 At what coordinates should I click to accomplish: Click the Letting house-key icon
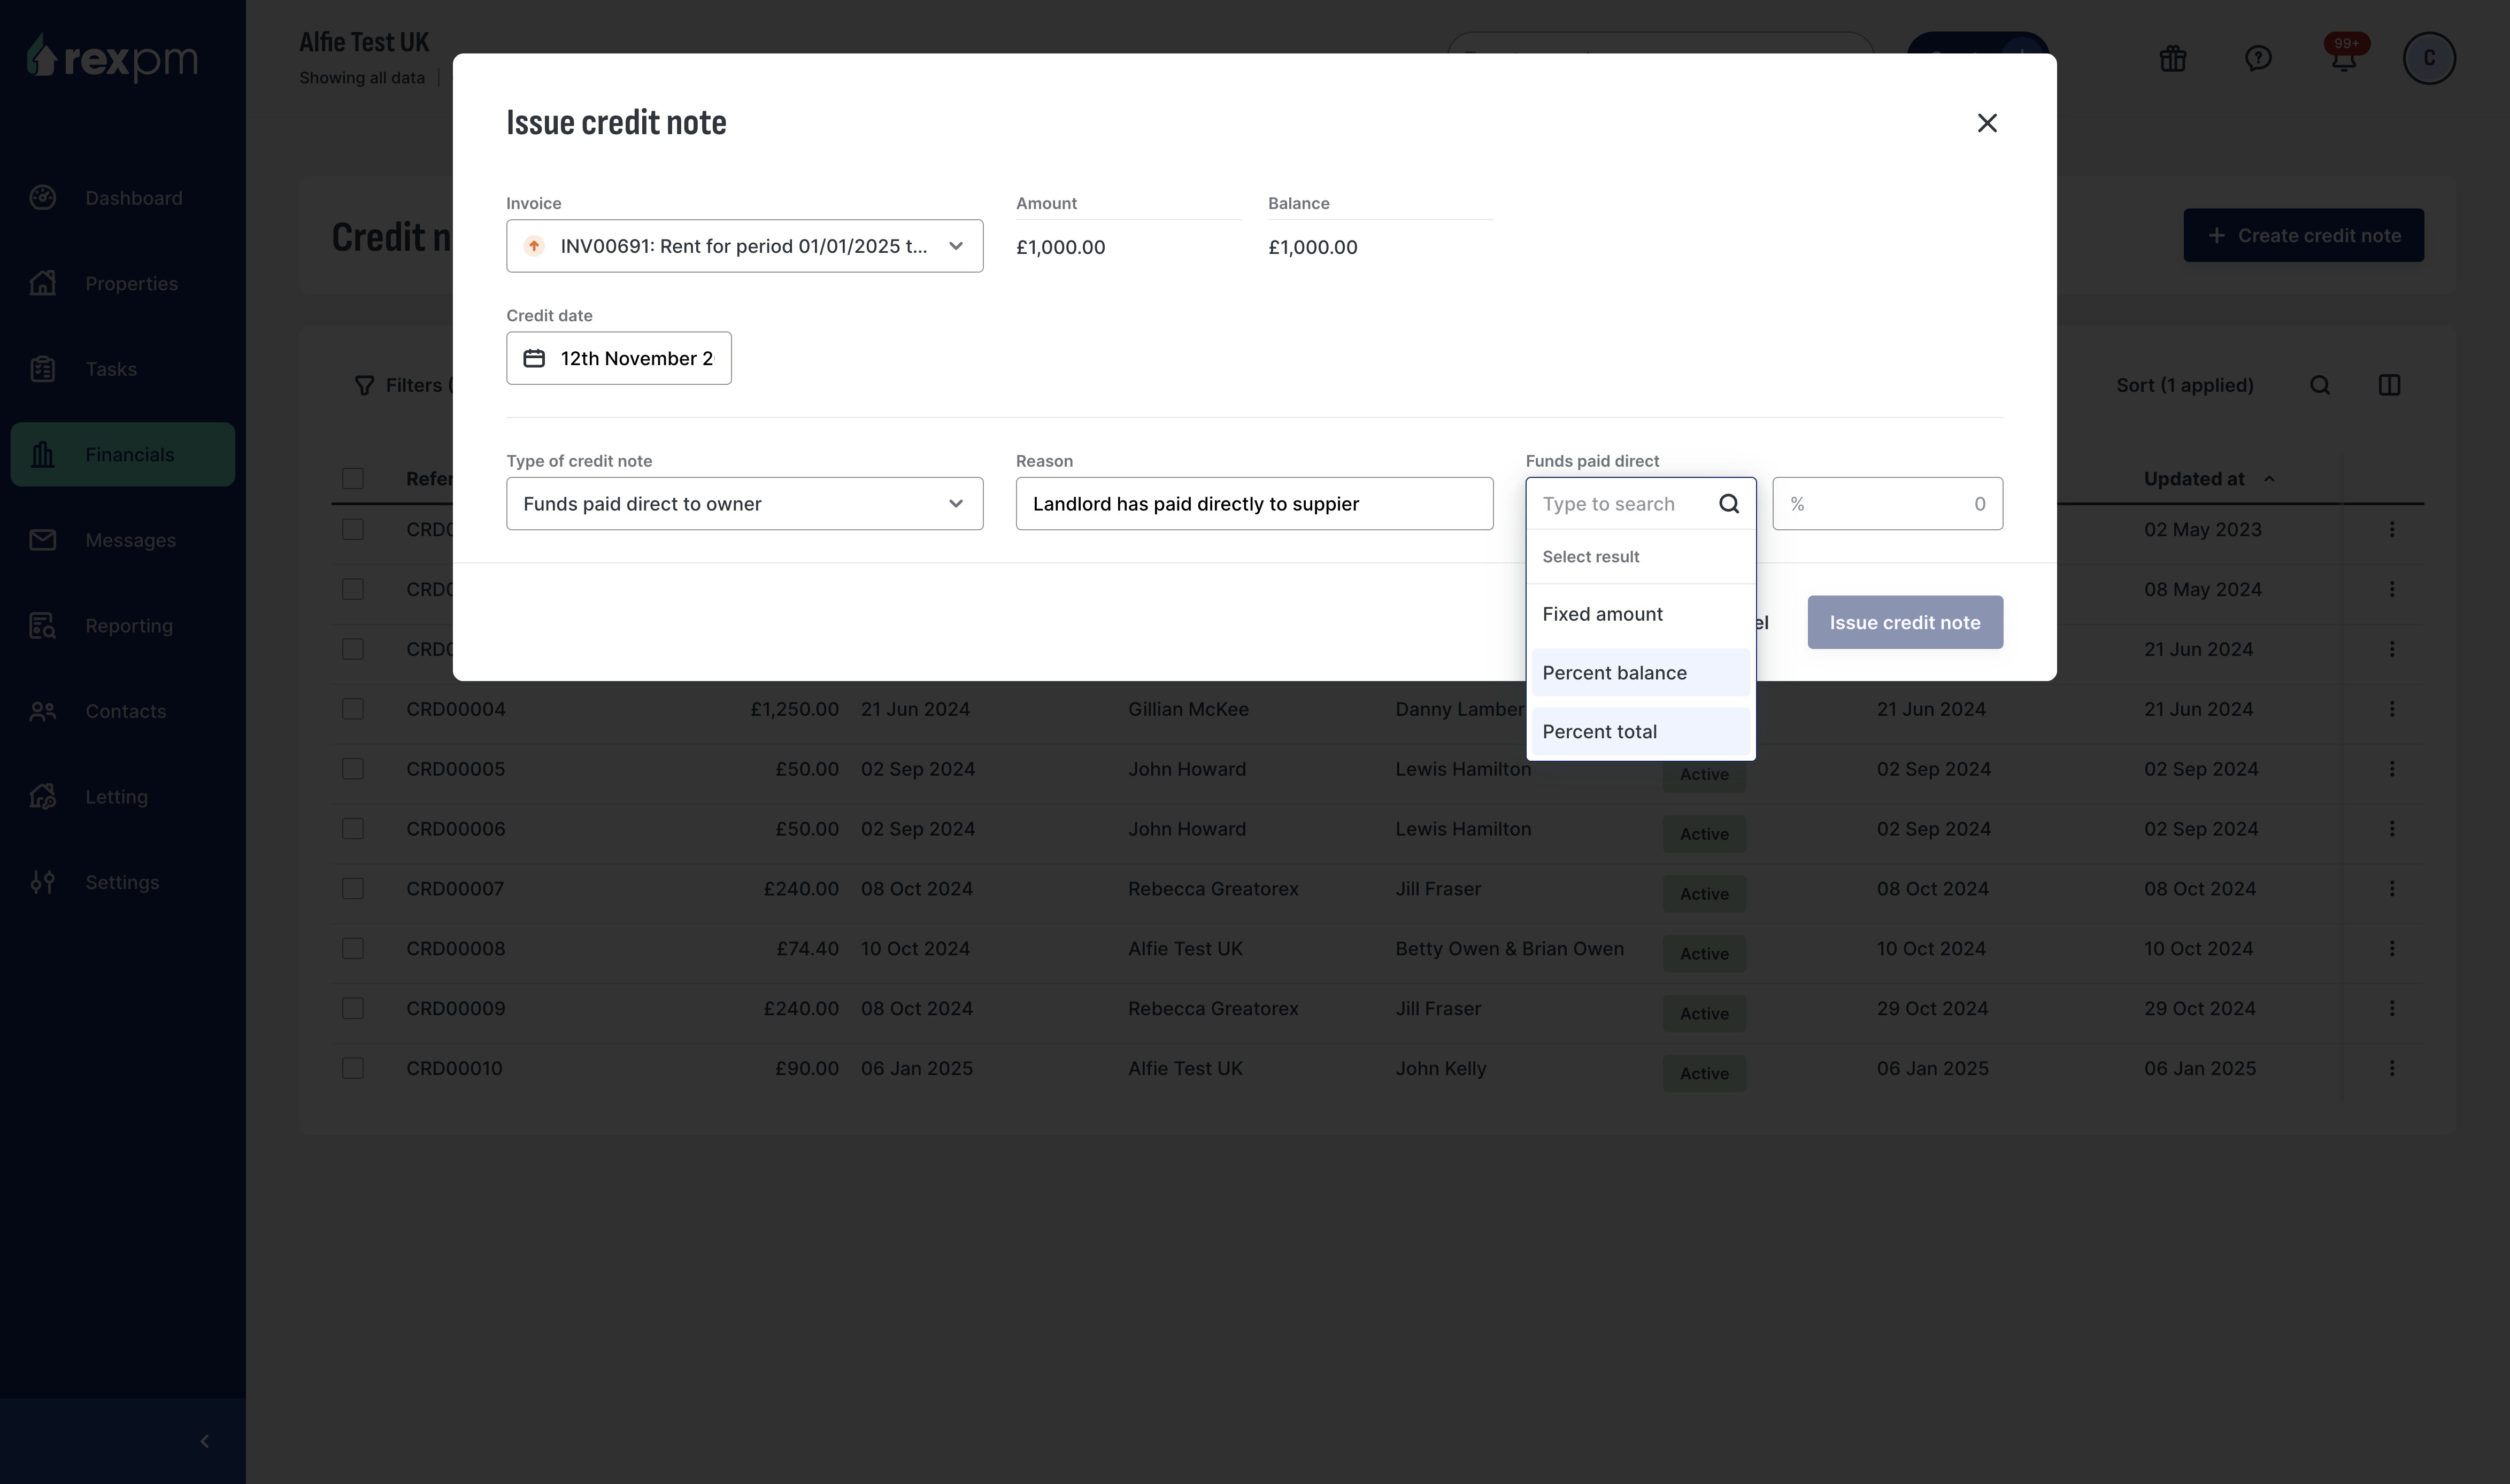(x=42, y=797)
